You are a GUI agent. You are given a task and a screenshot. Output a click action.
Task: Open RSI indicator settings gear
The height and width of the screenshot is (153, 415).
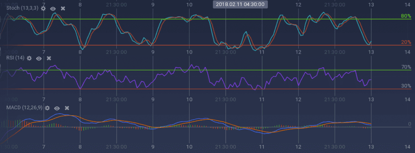pyautogui.click(x=29, y=58)
